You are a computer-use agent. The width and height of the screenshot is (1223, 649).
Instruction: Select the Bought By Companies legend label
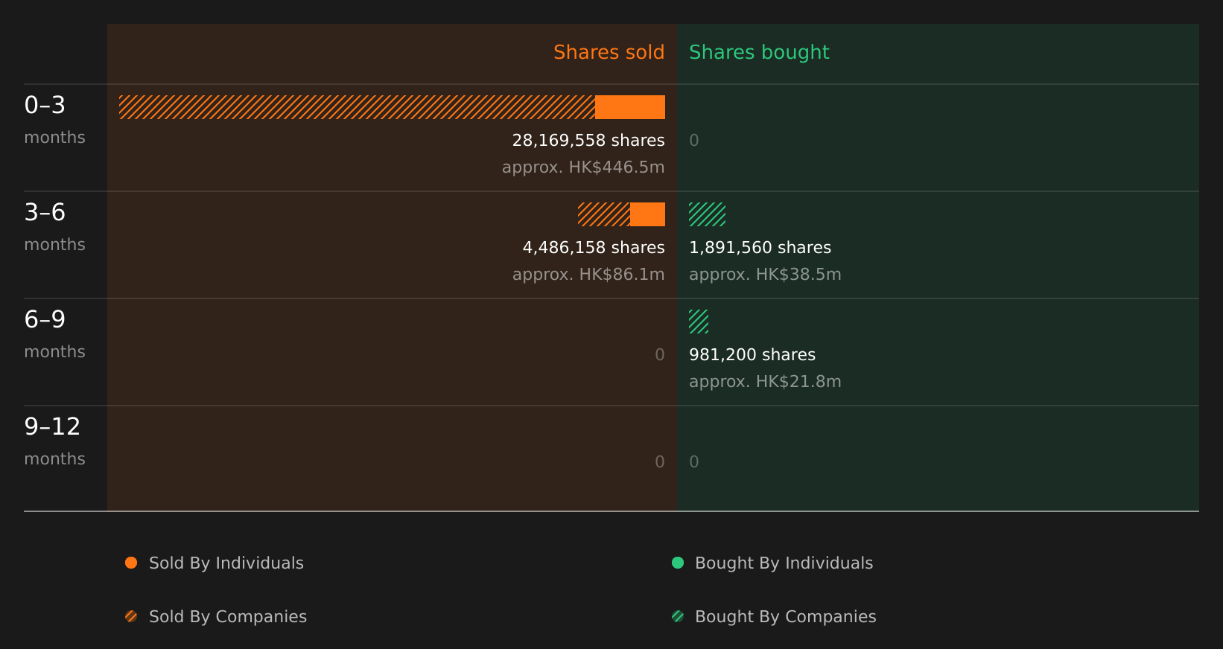coord(785,616)
